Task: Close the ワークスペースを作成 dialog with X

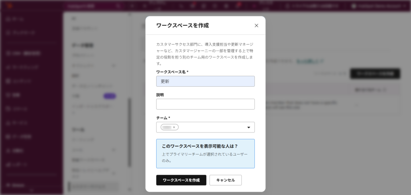Action: (x=256, y=25)
